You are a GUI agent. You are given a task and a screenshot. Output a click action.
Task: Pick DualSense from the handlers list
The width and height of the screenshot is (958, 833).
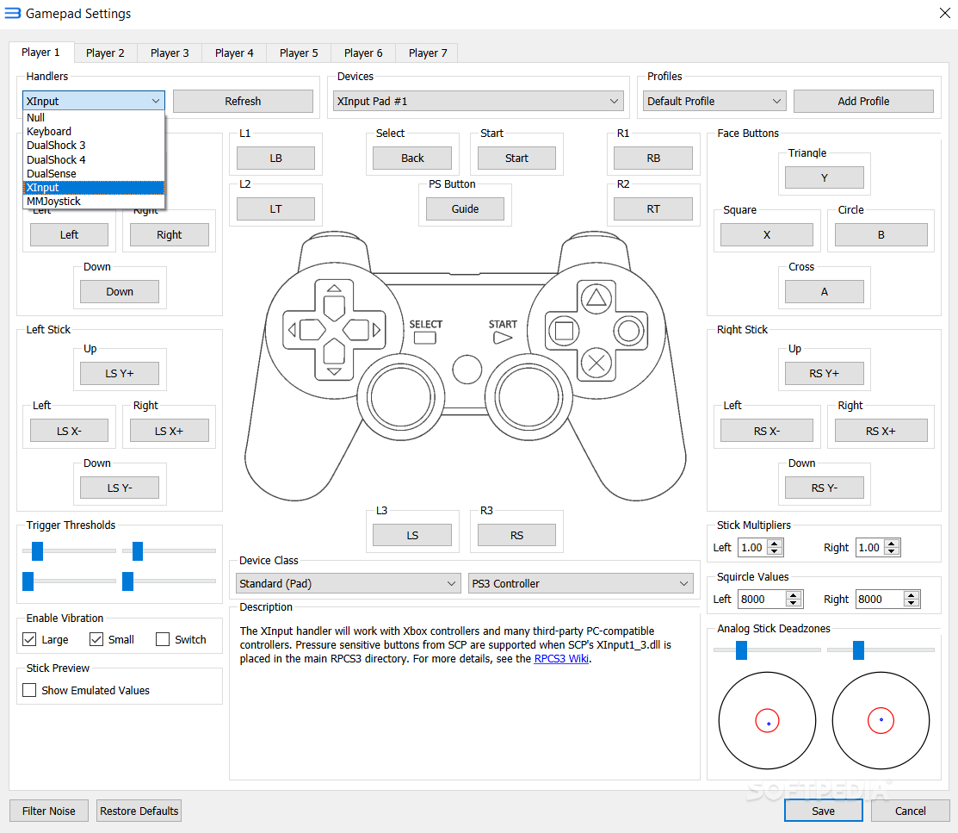[94, 174]
